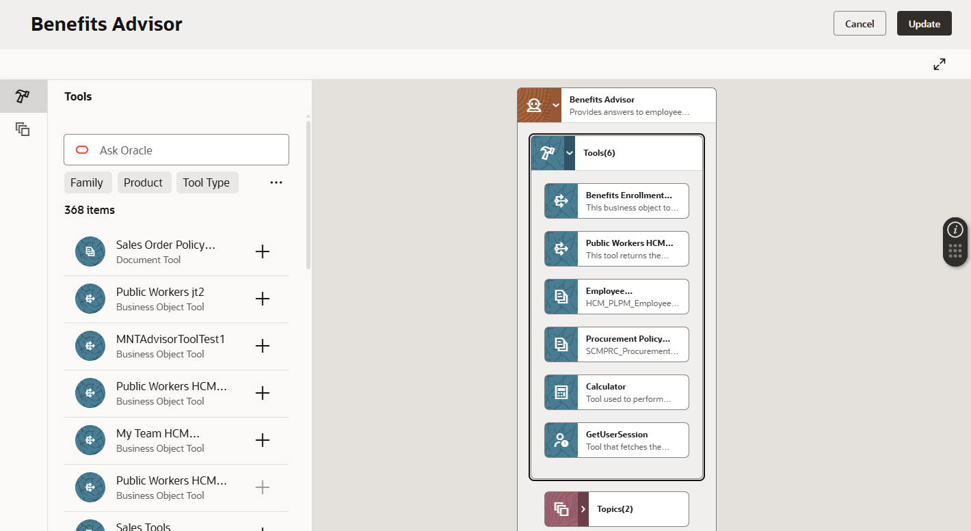
Task: Select My Team HCM list row text
Action: pyautogui.click(x=158, y=433)
